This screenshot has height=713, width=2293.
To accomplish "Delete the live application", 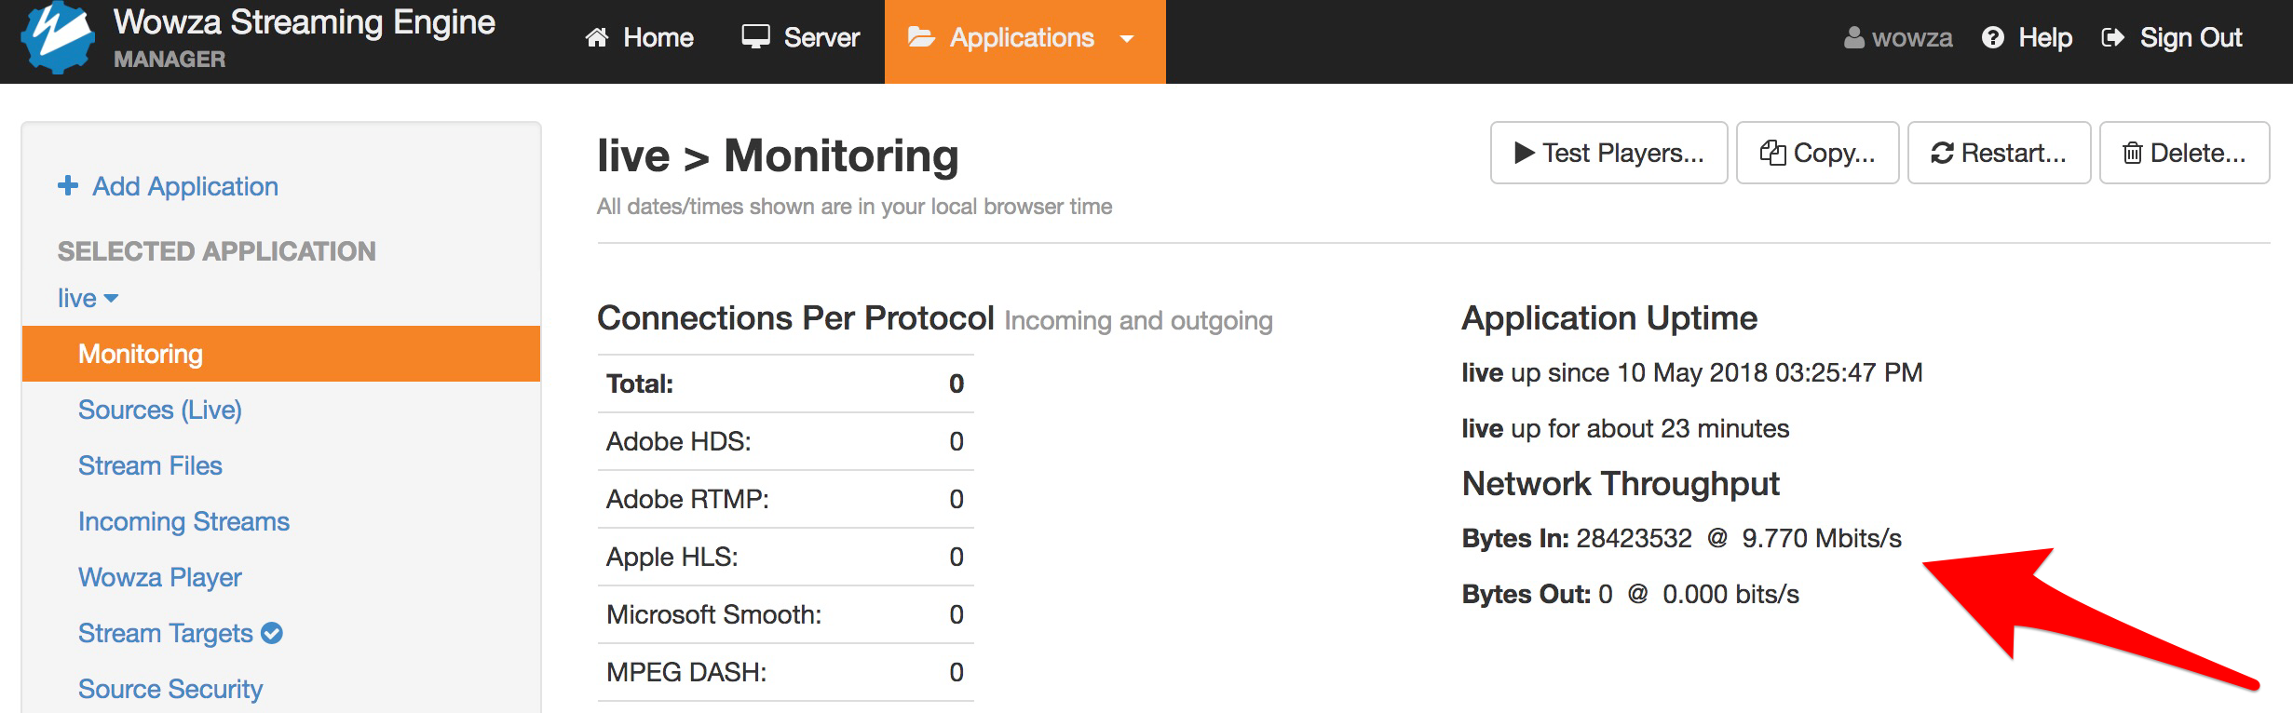I will coord(2184,153).
